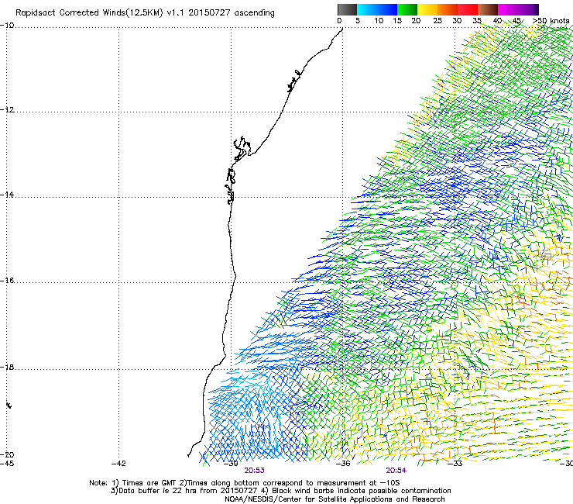Click the '-16' latitude axis label
The height and width of the screenshot is (504, 573).
[x=7, y=281]
